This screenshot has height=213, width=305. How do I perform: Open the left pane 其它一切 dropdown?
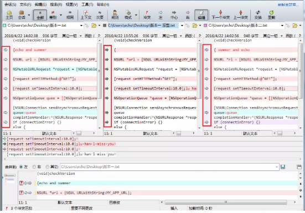point(71,35)
